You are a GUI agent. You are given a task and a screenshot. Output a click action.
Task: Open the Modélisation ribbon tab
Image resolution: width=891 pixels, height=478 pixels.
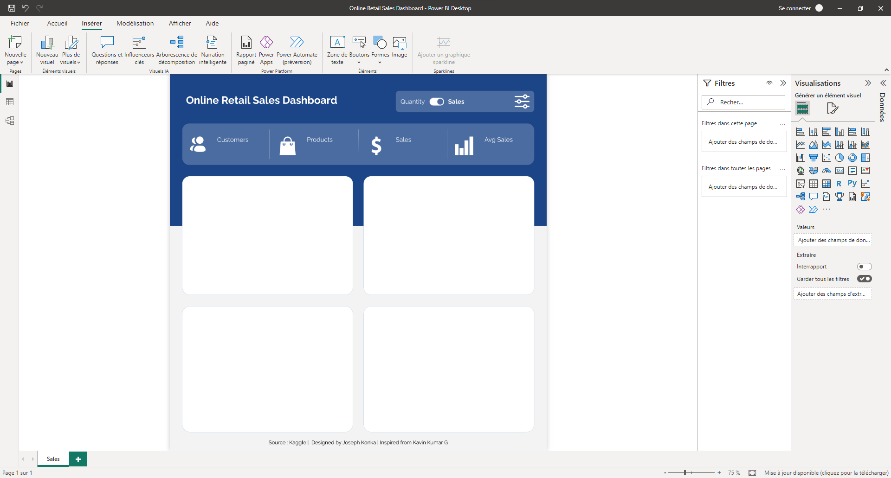(x=135, y=23)
